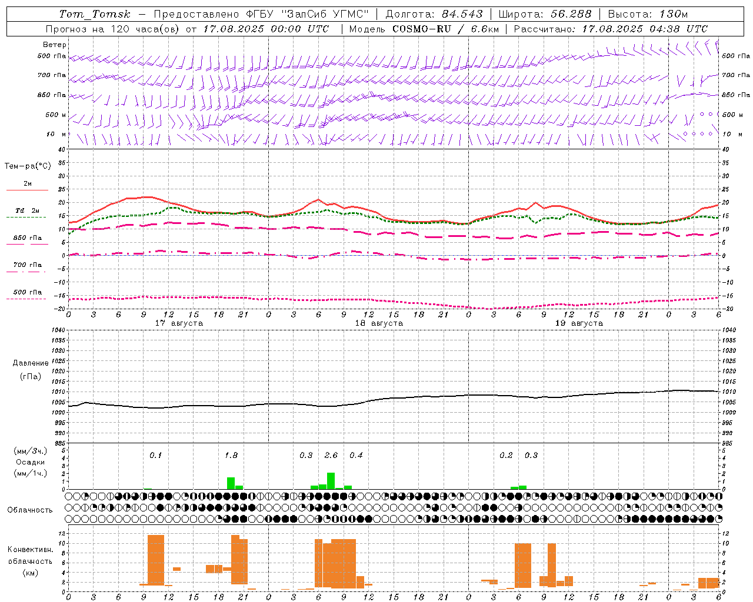The height and width of the screenshot is (602, 753).
Task: Click the Ветер wind section label
Action: (x=54, y=45)
